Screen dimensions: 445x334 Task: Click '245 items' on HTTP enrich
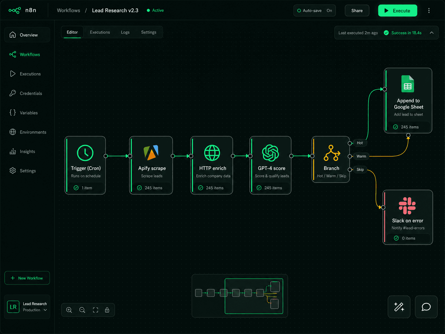(x=215, y=188)
